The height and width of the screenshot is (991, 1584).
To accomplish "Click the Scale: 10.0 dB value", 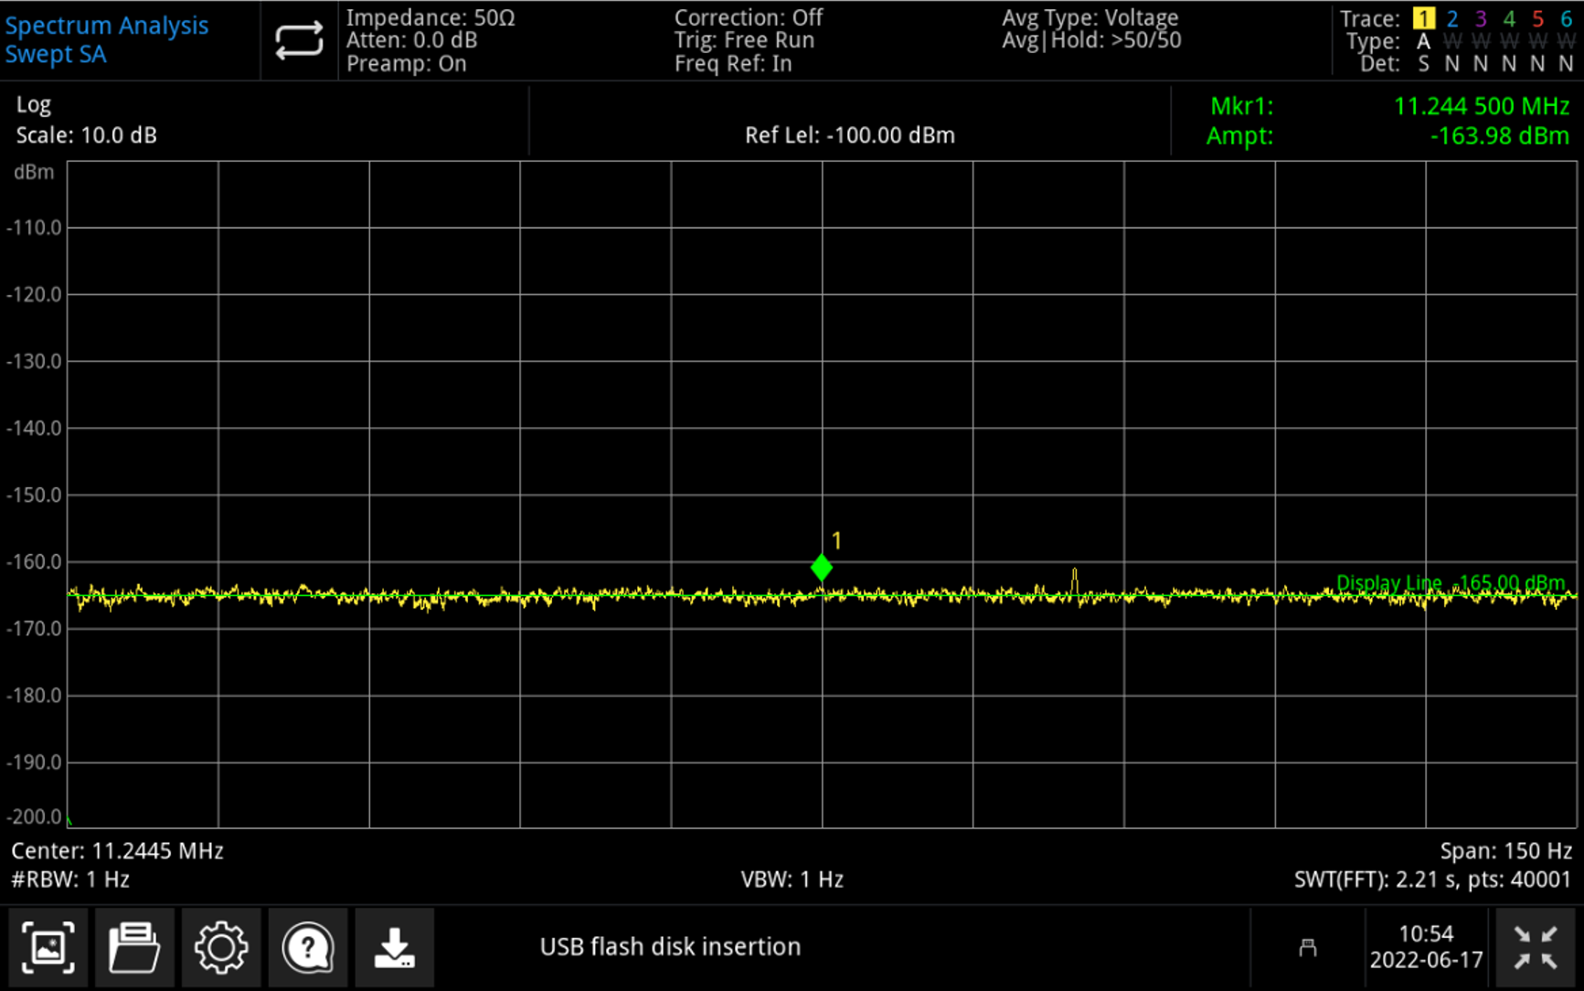I will tap(87, 135).
